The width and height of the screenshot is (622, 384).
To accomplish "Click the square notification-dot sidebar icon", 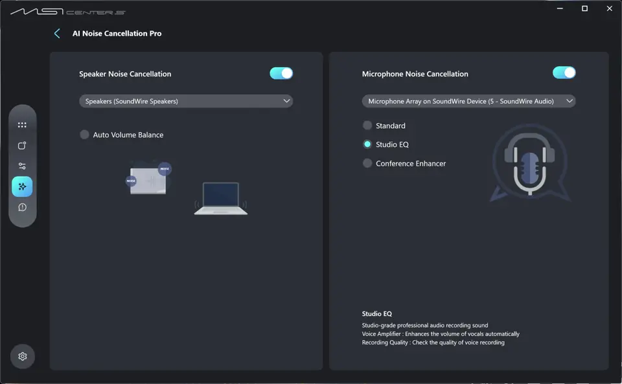I will coord(22,146).
